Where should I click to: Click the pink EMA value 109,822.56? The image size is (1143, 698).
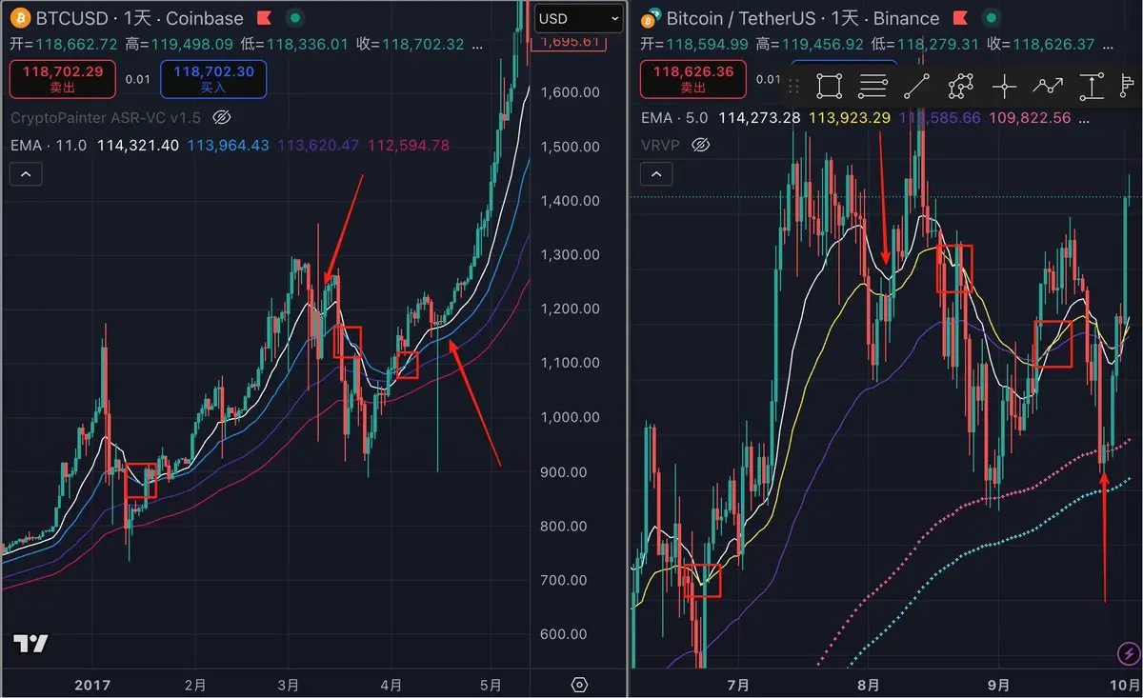(1030, 118)
